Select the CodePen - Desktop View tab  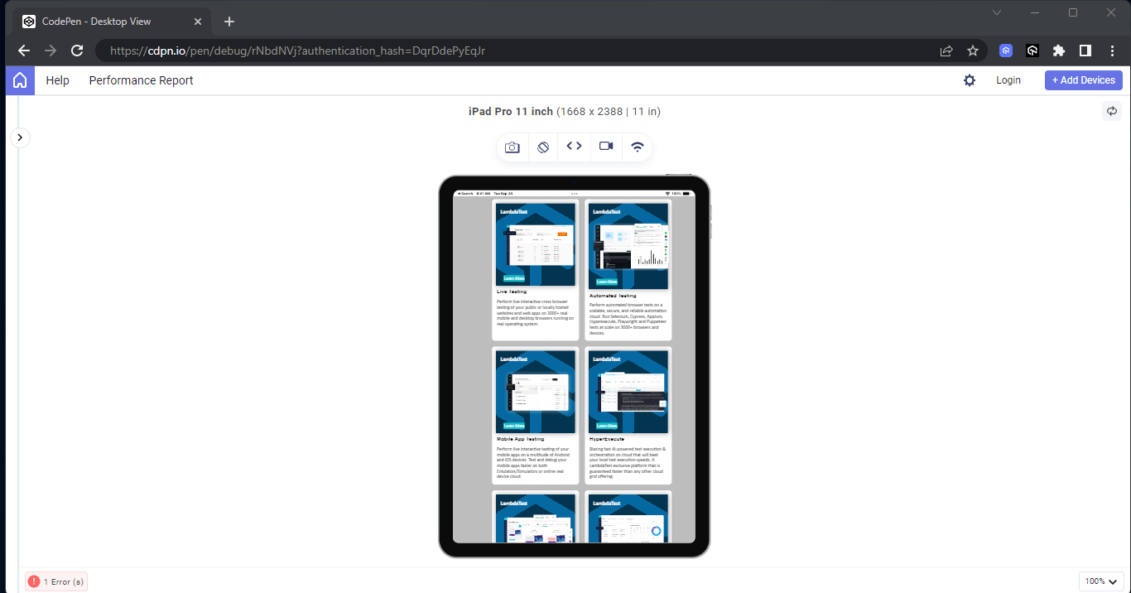tap(112, 22)
